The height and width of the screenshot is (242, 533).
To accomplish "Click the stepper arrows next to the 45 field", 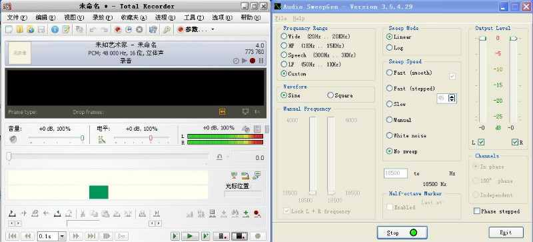I will (452, 98).
